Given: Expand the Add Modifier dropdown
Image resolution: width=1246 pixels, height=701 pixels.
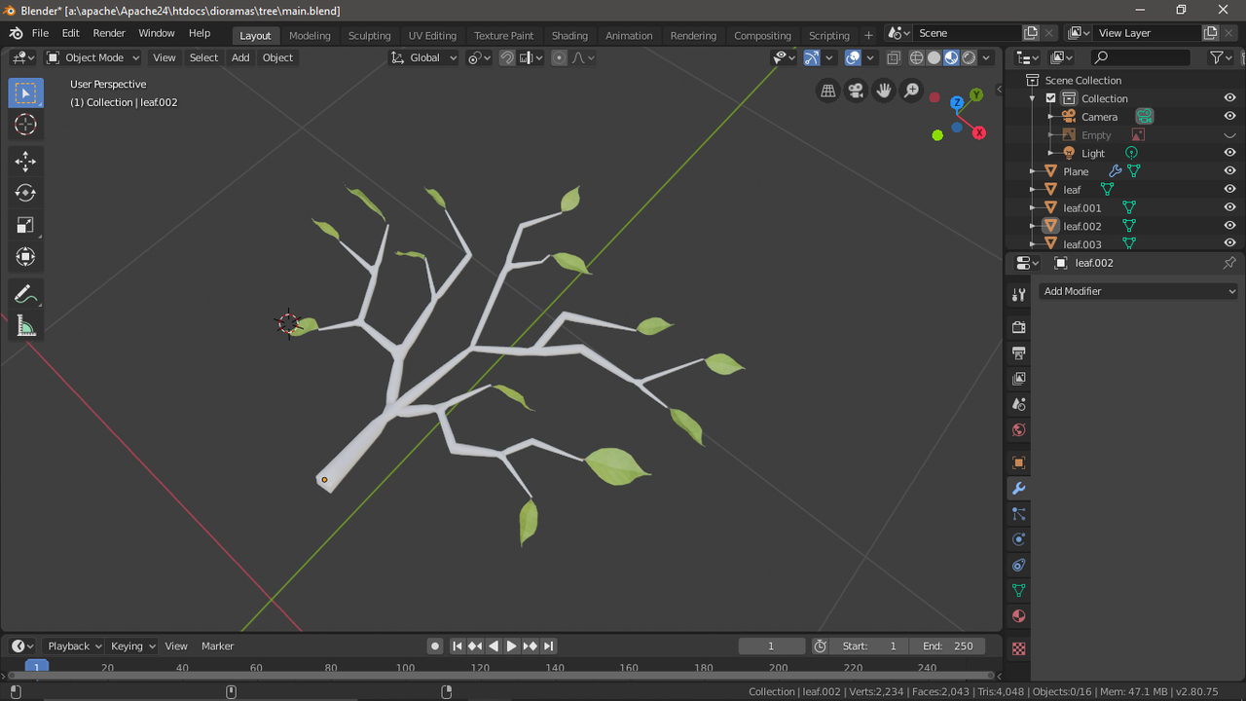Looking at the screenshot, I should click(1137, 290).
